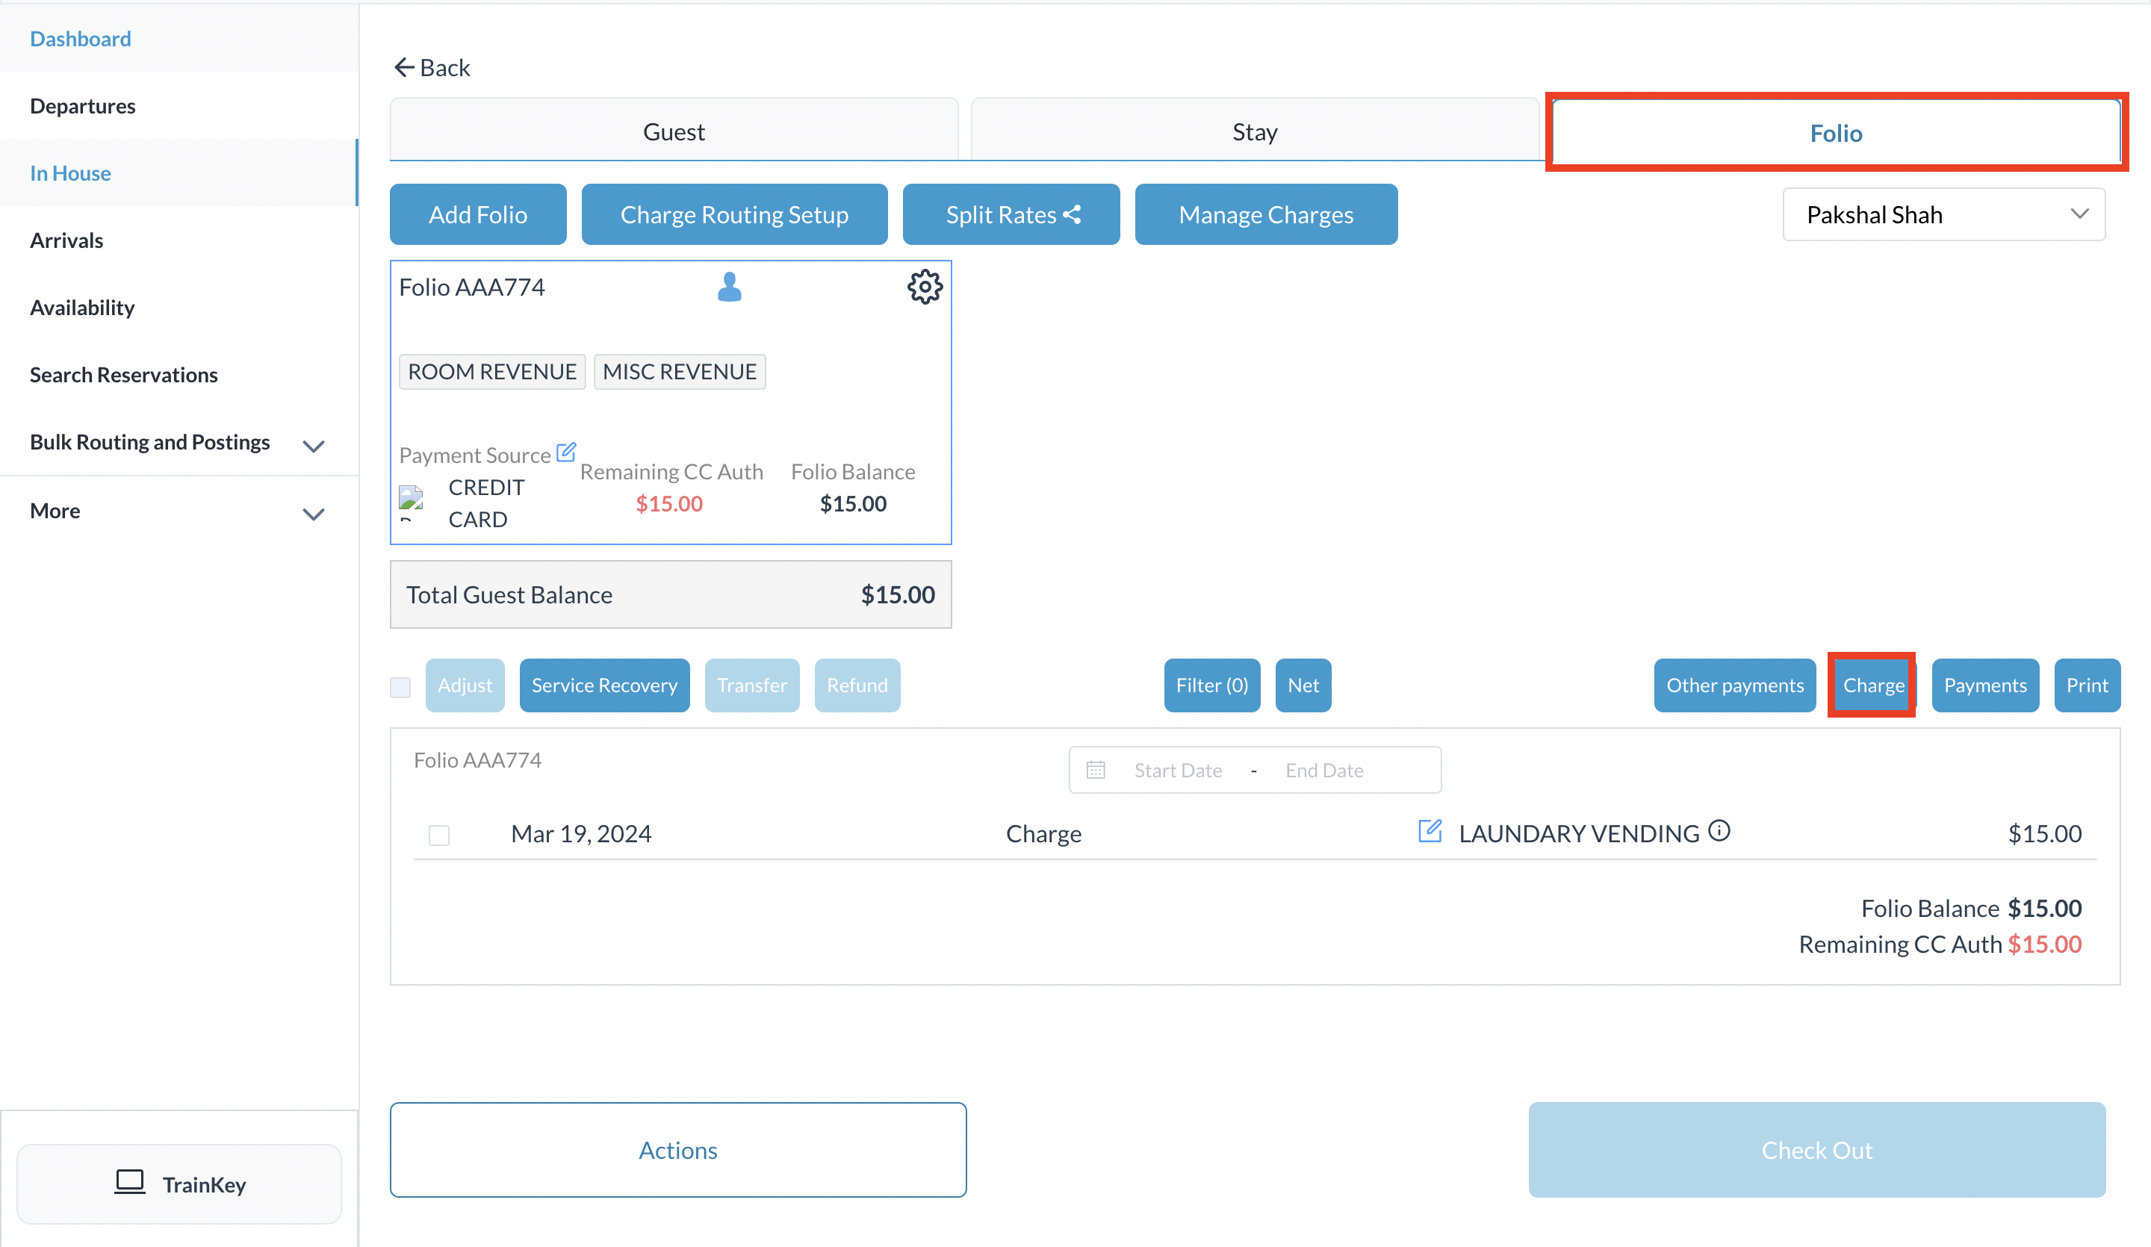2151x1247 pixels.
Task: Edit the Payment Source pencil icon
Action: (566, 452)
